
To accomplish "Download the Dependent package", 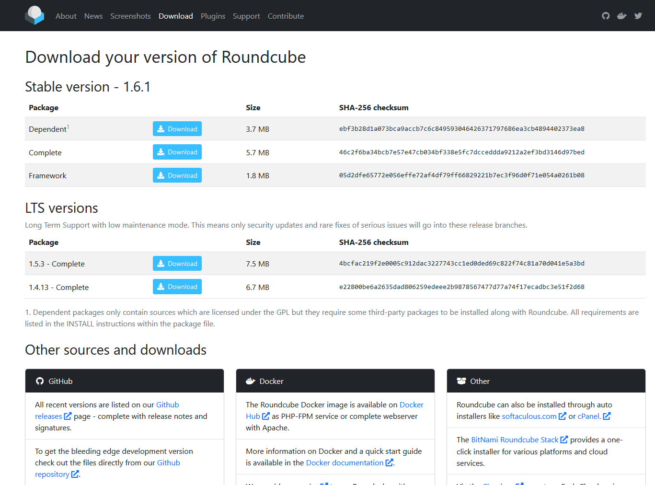I will [177, 129].
